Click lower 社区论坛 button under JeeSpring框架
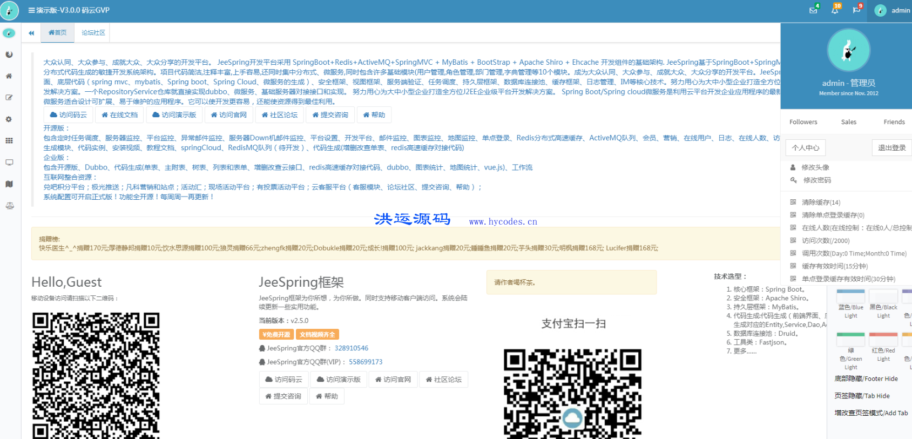 444,380
